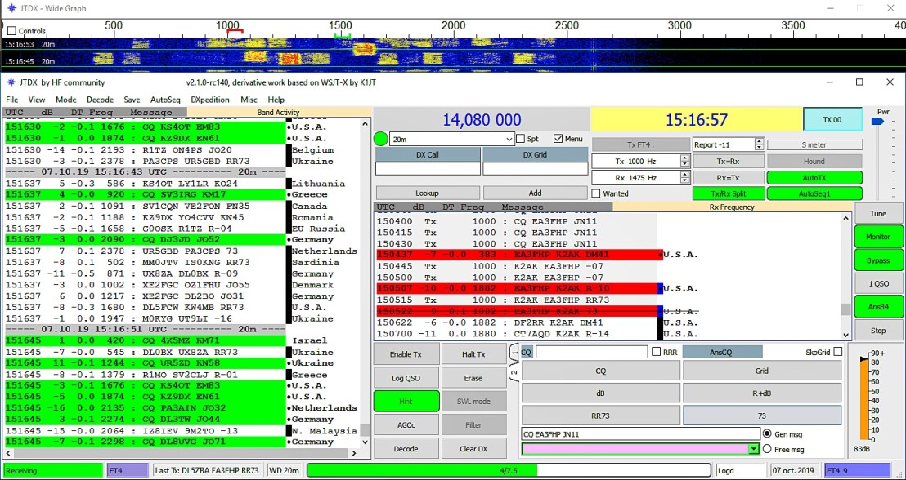Image resolution: width=906 pixels, height=480 pixels.
Task: Adjust the Pwr slider handle
Action: 877,122
